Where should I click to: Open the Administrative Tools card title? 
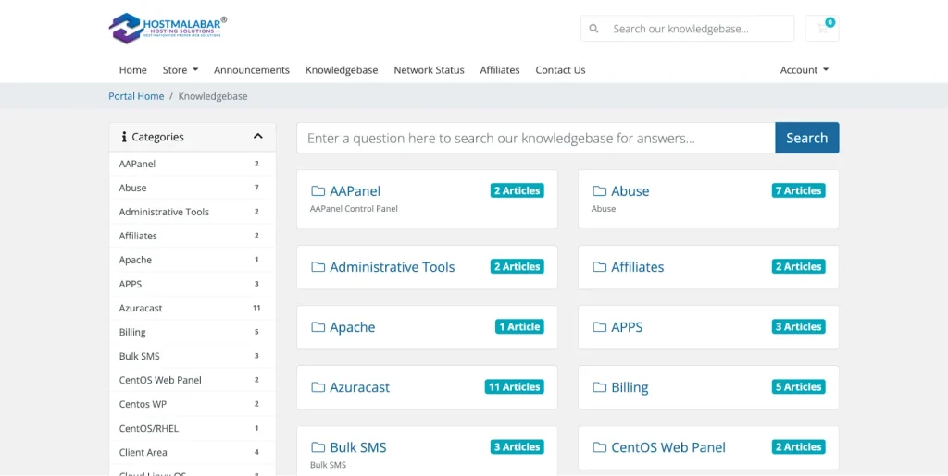392,267
